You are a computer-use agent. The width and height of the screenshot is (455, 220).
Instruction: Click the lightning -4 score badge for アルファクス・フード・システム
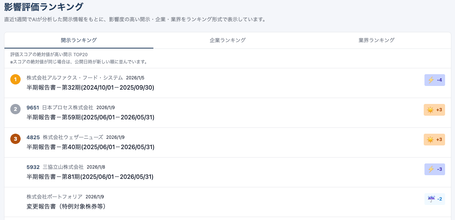pyautogui.click(x=434, y=80)
